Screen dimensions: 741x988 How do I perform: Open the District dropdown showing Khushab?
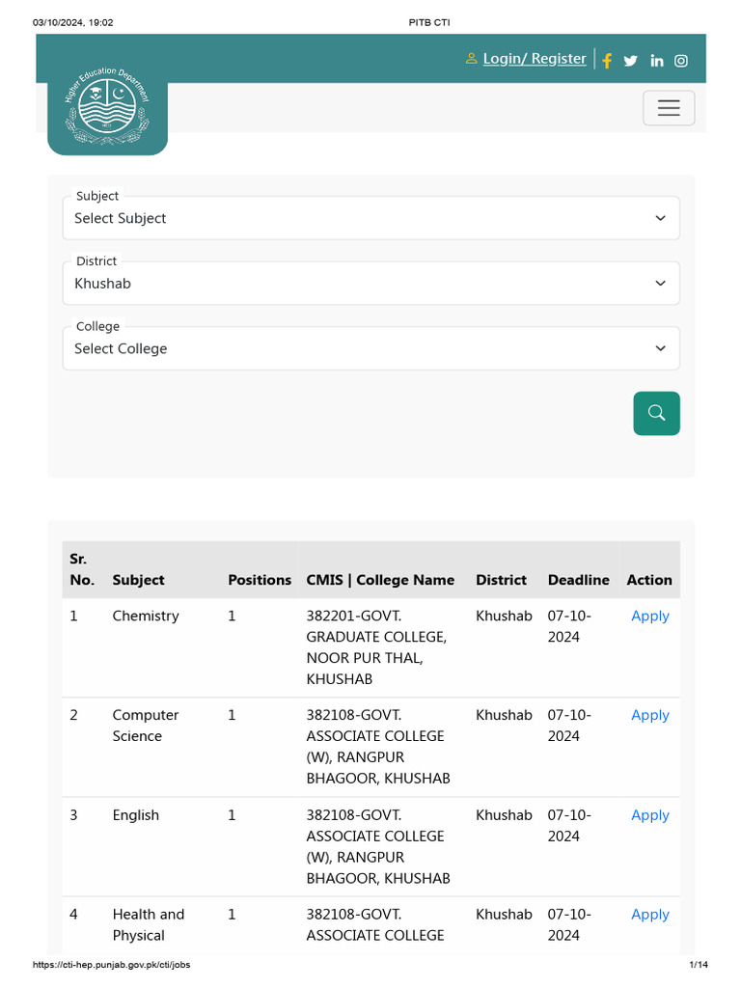point(370,284)
